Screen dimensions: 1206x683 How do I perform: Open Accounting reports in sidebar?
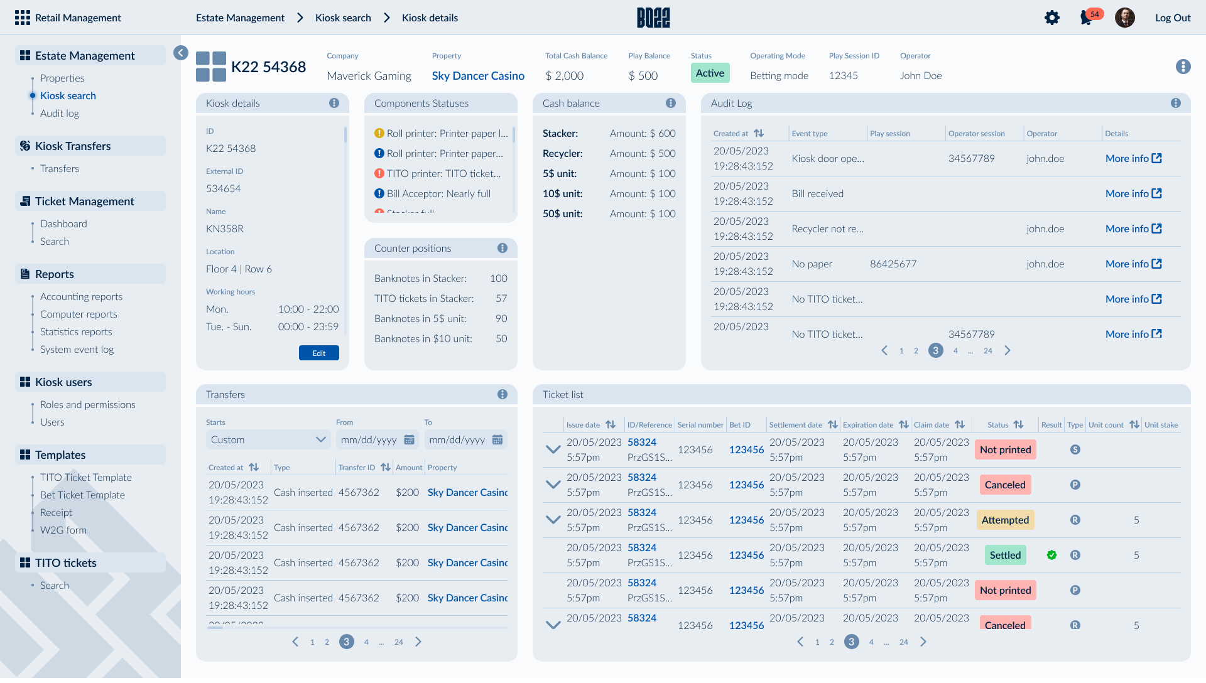(x=81, y=296)
